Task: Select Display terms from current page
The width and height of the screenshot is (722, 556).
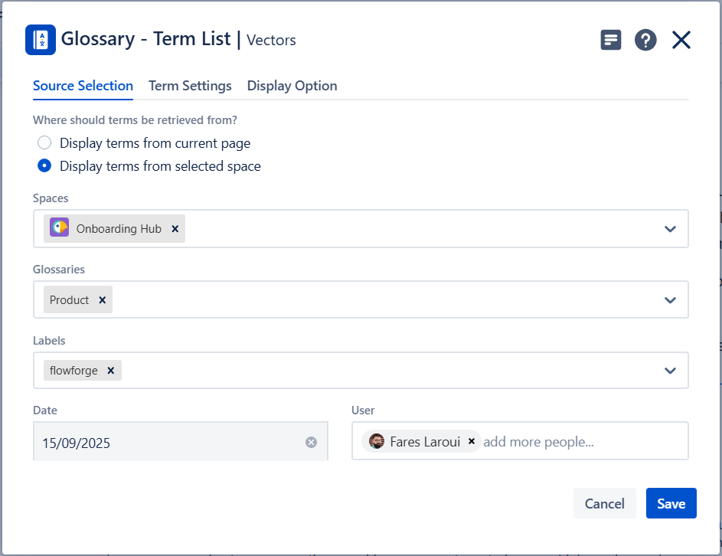Action: 45,142
